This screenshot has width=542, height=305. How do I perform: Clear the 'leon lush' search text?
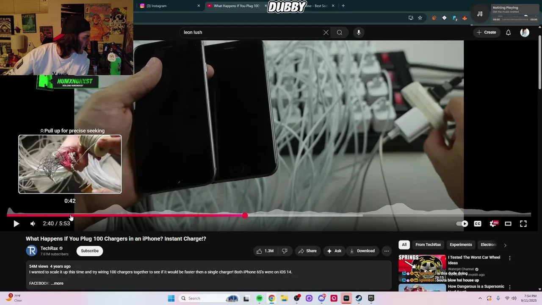pyautogui.click(x=326, y=33)
